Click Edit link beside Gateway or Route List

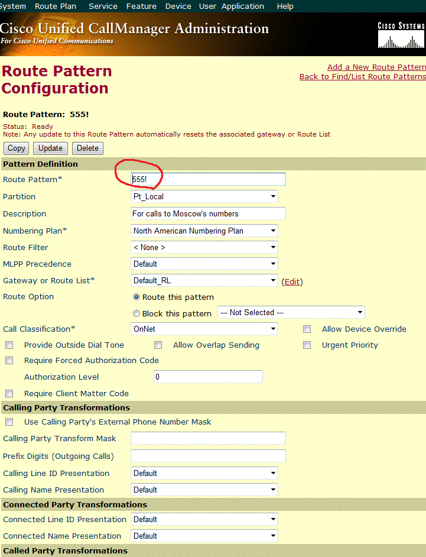(292, 282)
